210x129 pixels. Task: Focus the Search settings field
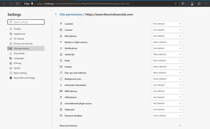(x=26, y=22)
